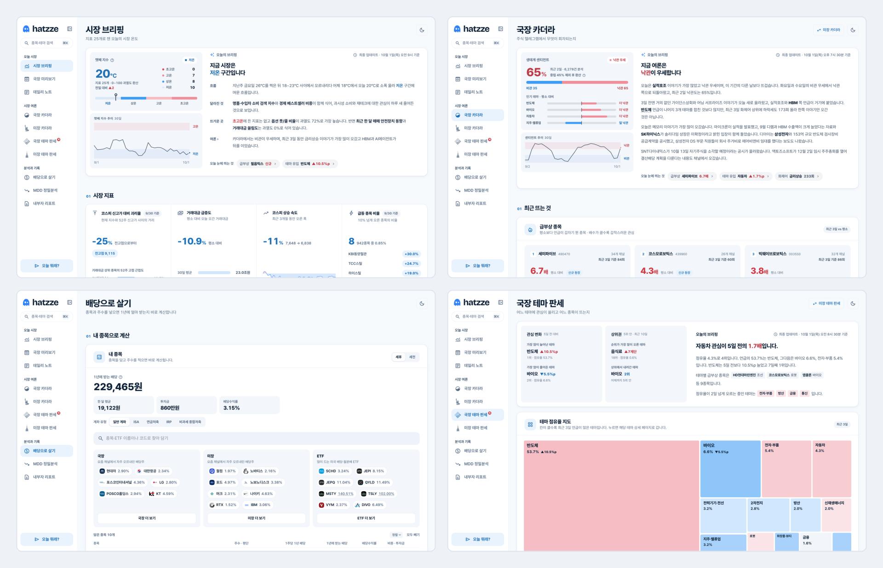Click VYM ETF logo chip
The width and height of the screenshot is (883, 568).
(333, 505)
